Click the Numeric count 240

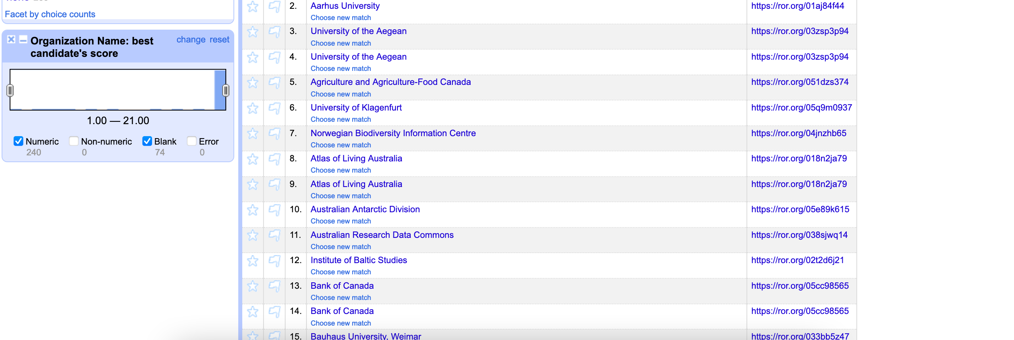click(34, 152)
